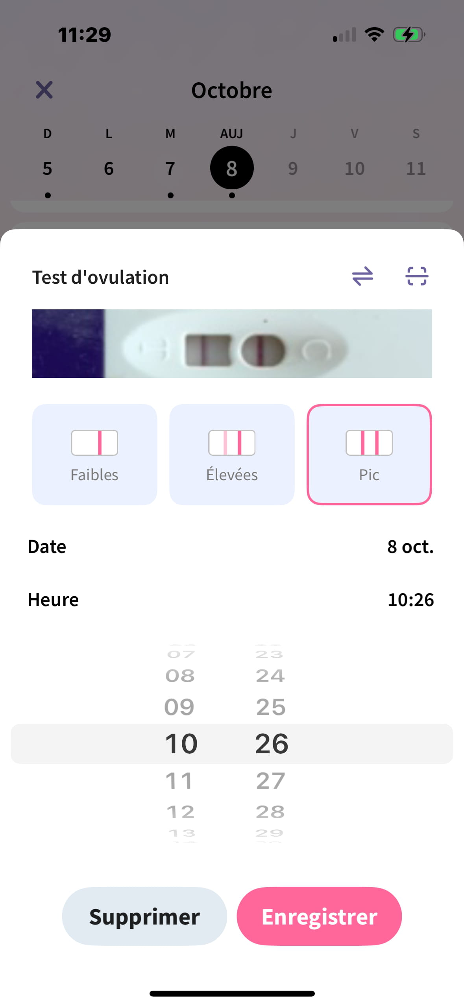Pick minute 27 in time wheel
The width and height of the screenshot is (464, 1006).
click(270, 780)
